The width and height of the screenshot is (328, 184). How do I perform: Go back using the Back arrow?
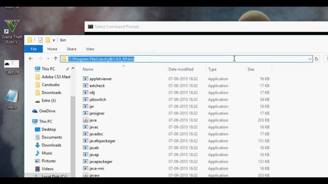tap(31, 59)
